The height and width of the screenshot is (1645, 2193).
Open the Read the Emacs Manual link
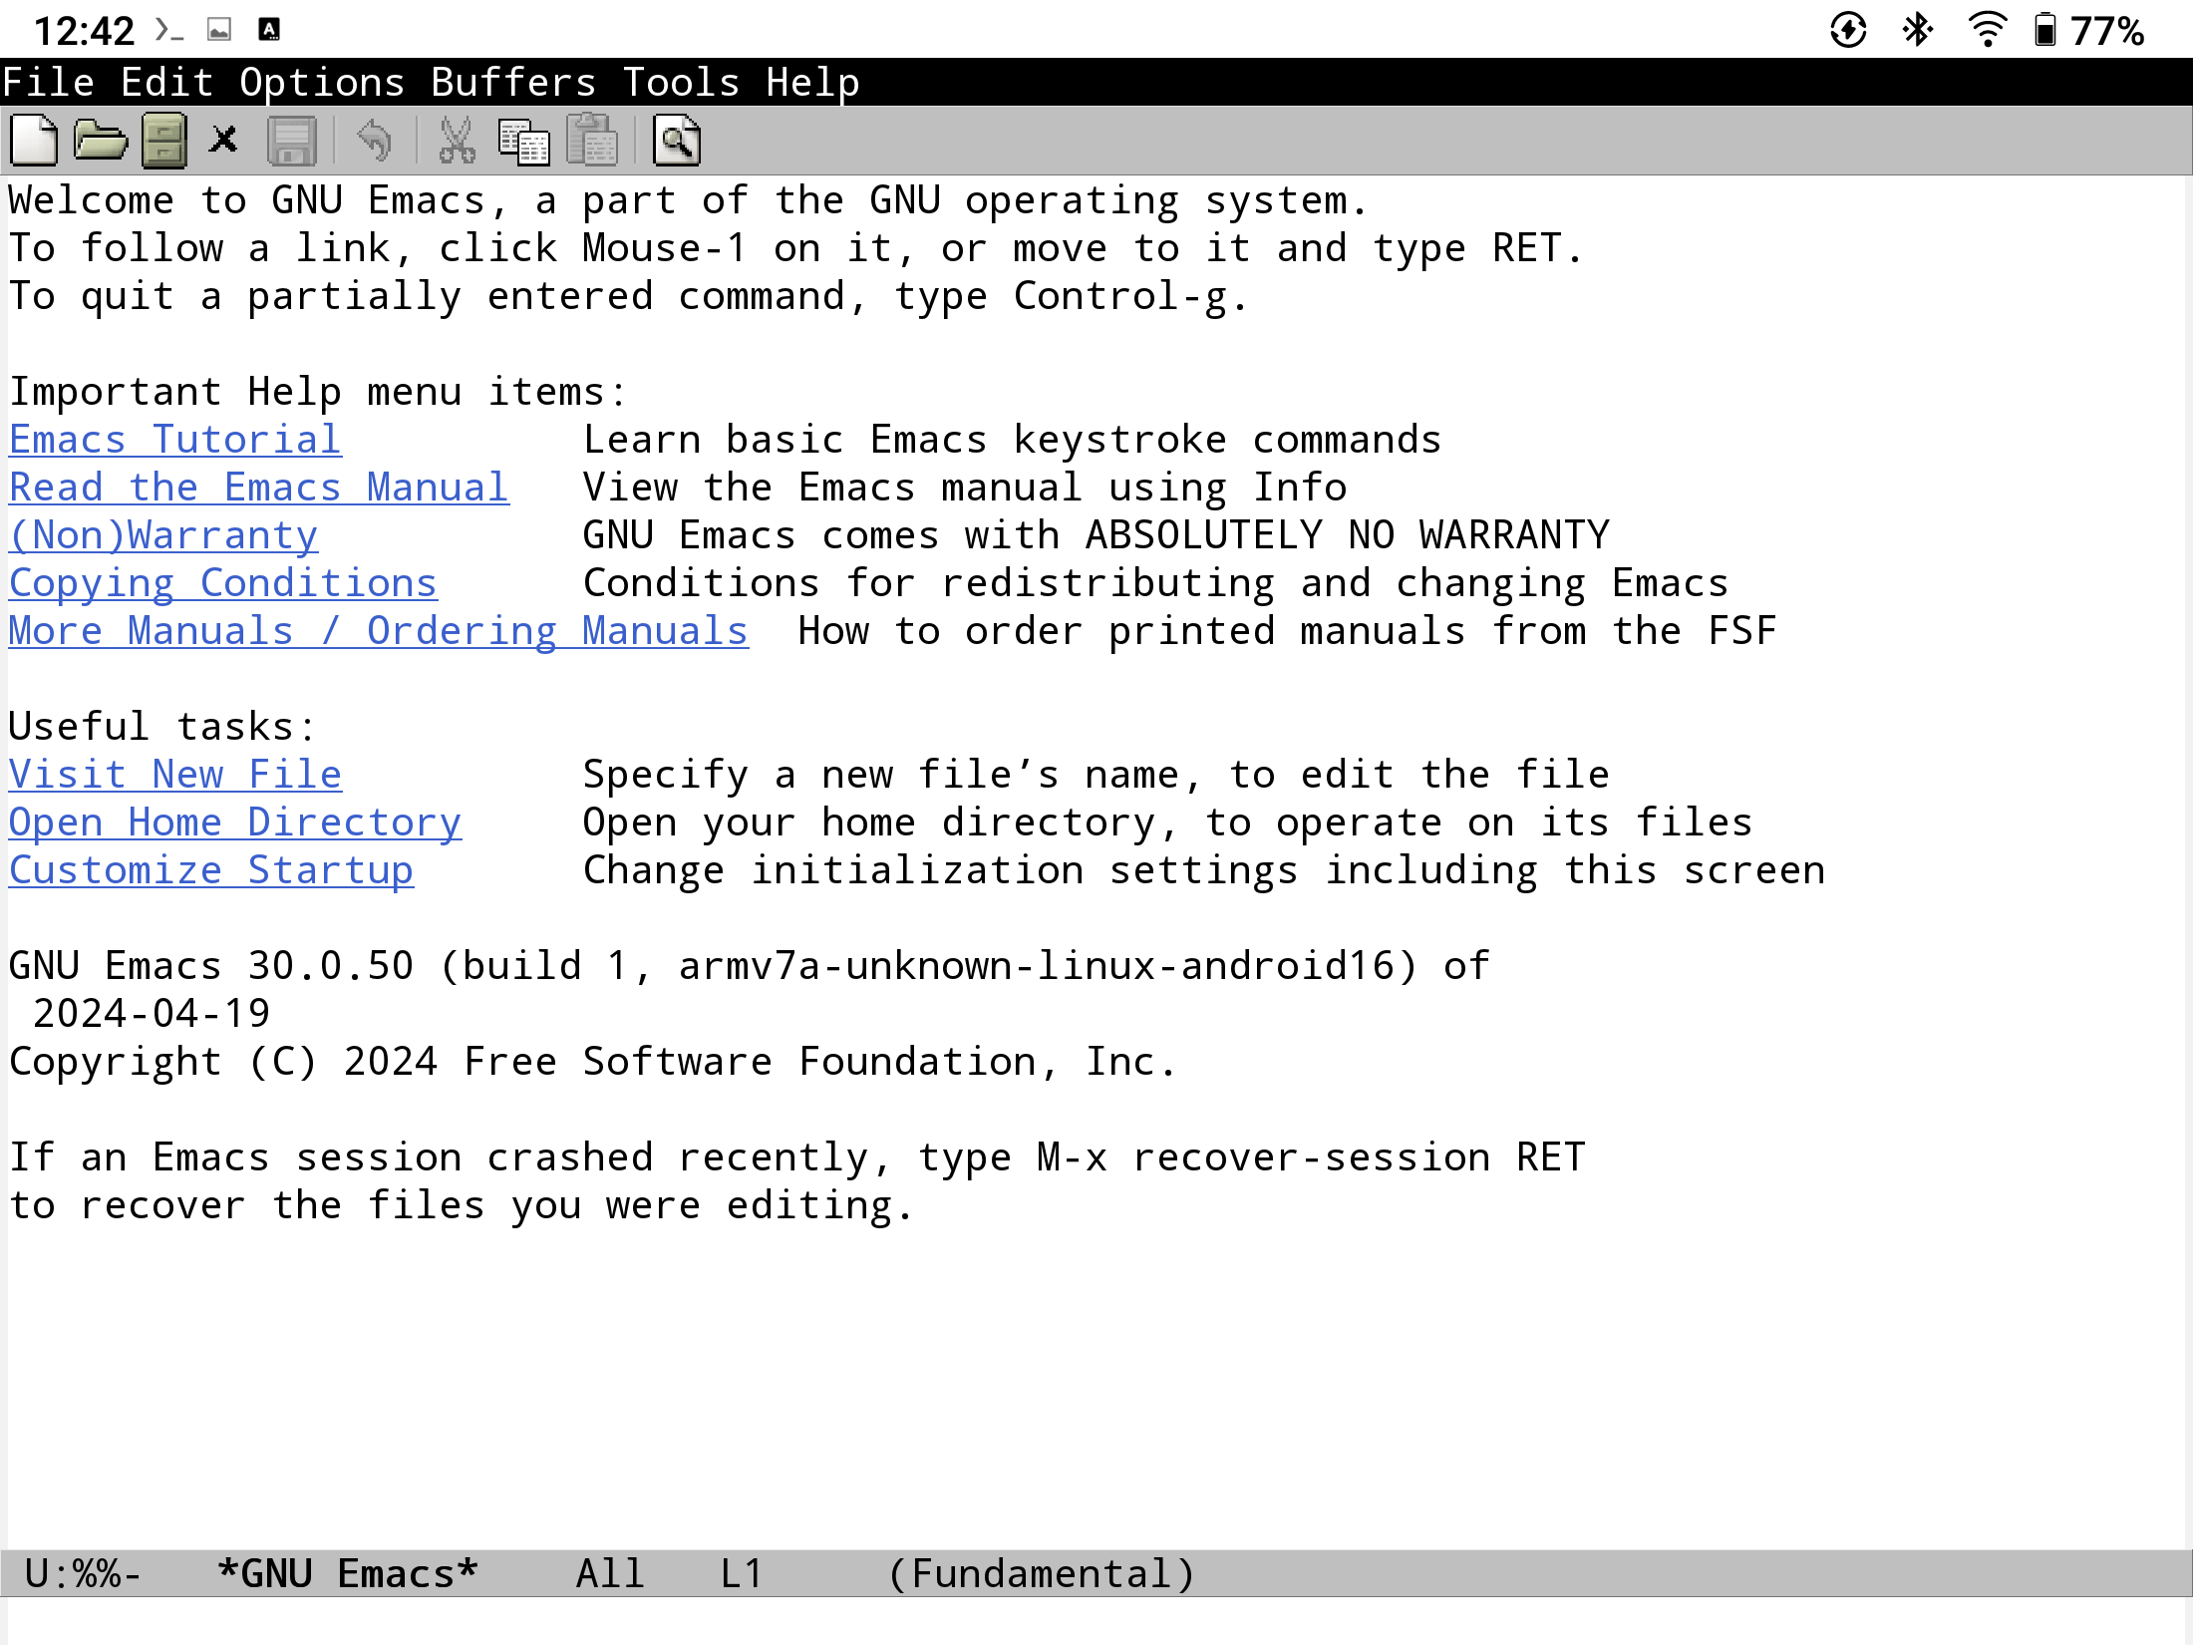tap(259, 488)
